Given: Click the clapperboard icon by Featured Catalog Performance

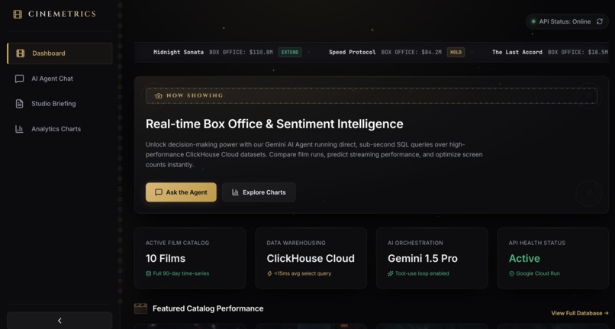Looking at the screenshot, I should coord(141,308).
